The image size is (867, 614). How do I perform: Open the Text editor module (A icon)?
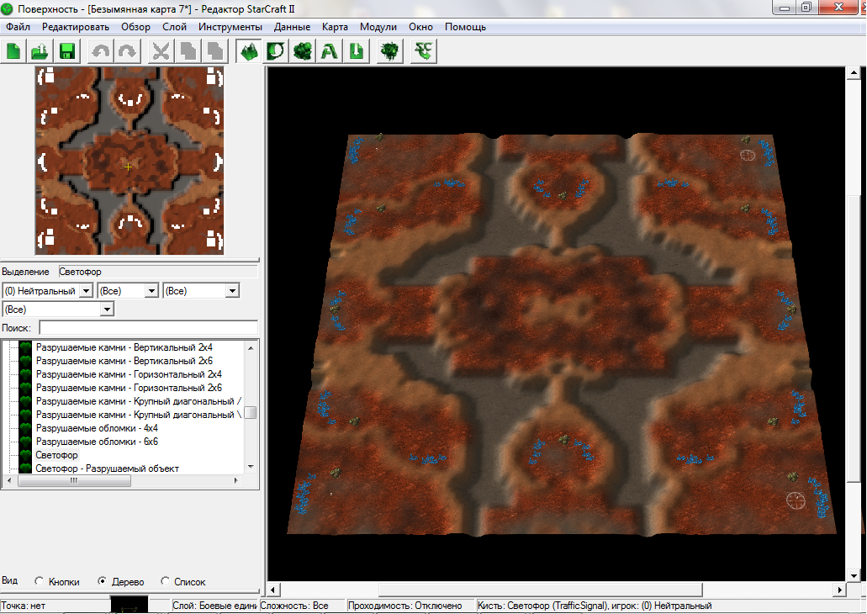329,51
